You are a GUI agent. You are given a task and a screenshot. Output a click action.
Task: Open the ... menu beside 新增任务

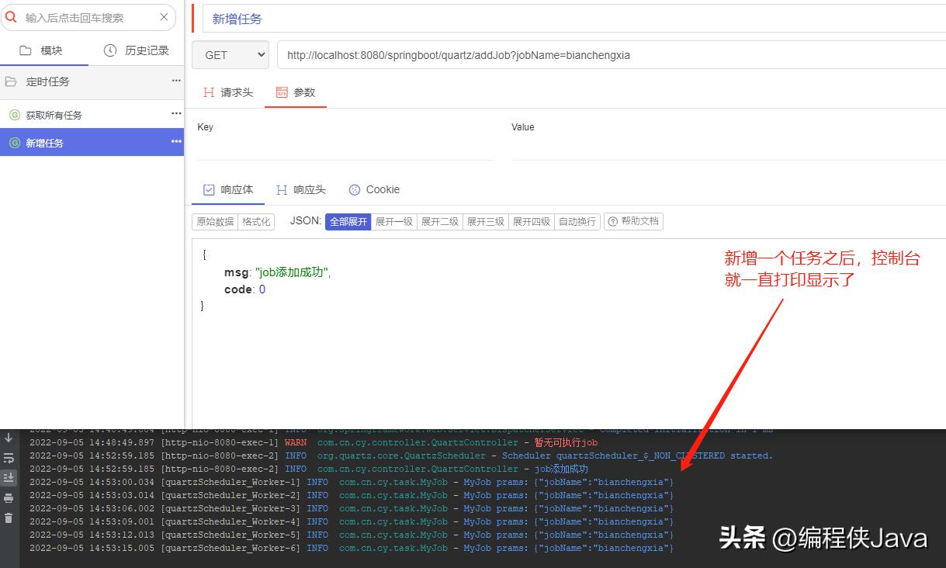point(176,142)
